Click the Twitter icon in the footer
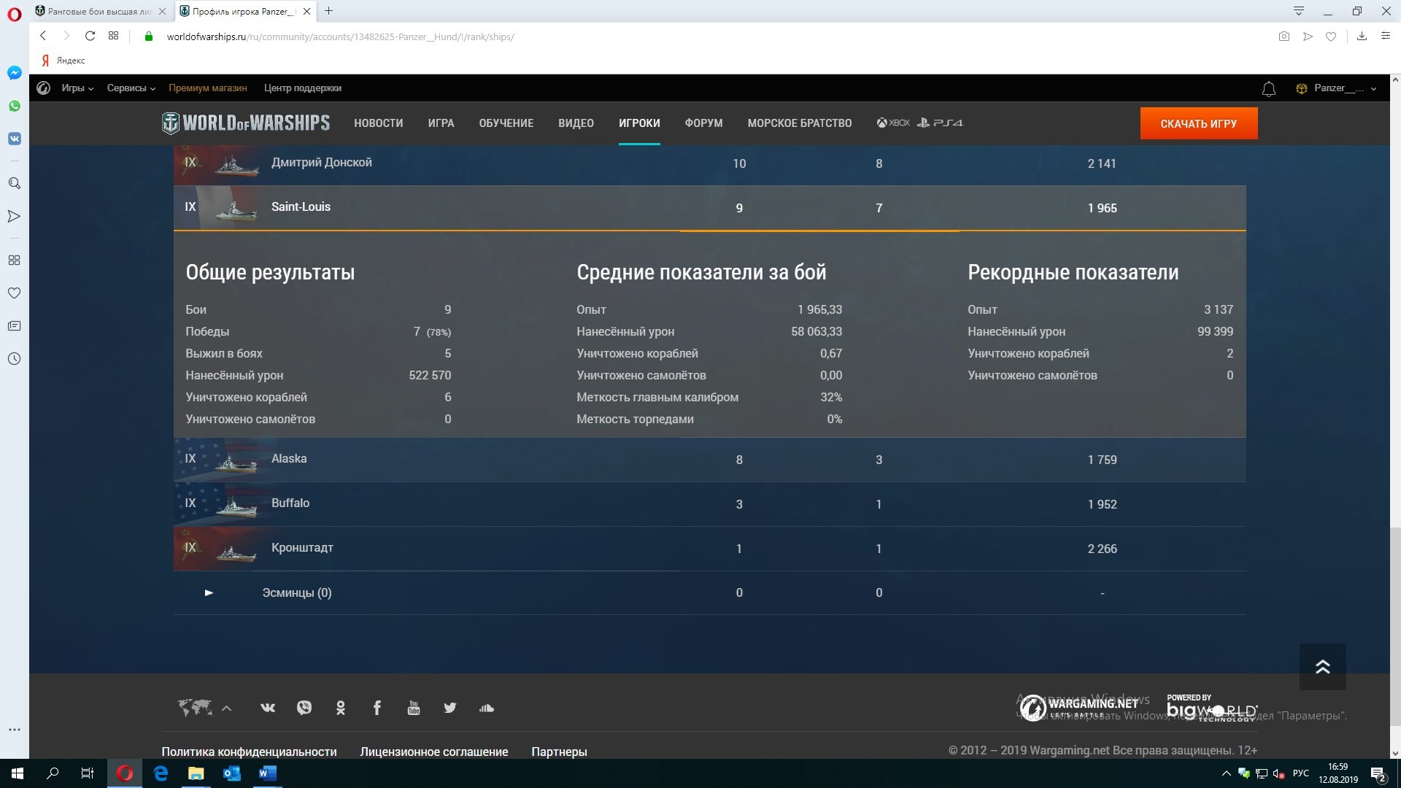 click(x=450, y=708)
